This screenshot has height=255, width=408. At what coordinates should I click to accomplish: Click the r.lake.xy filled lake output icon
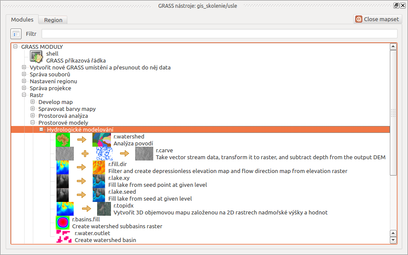(x=99, y=181)
